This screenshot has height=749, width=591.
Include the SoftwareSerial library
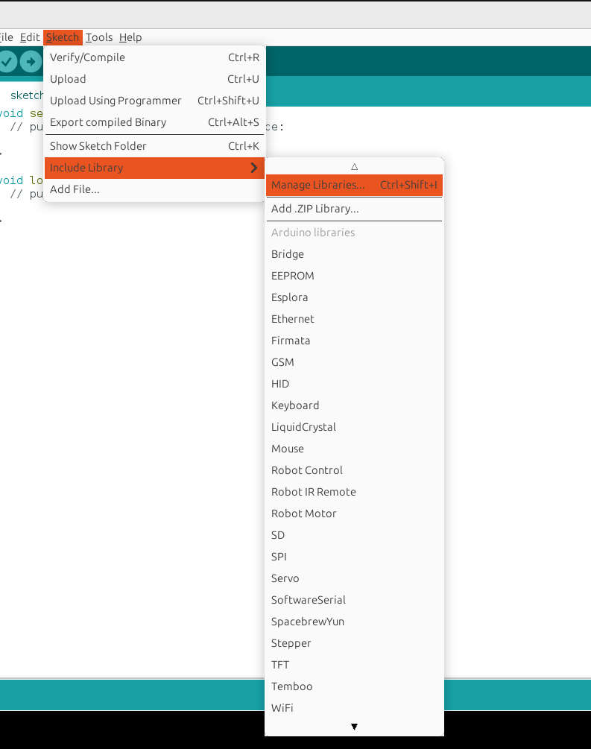coord(354,600)
